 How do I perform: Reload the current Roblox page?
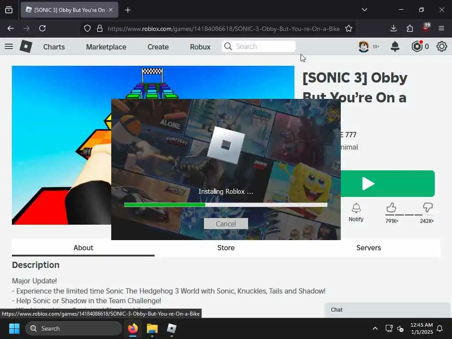[x=42, y=28]
